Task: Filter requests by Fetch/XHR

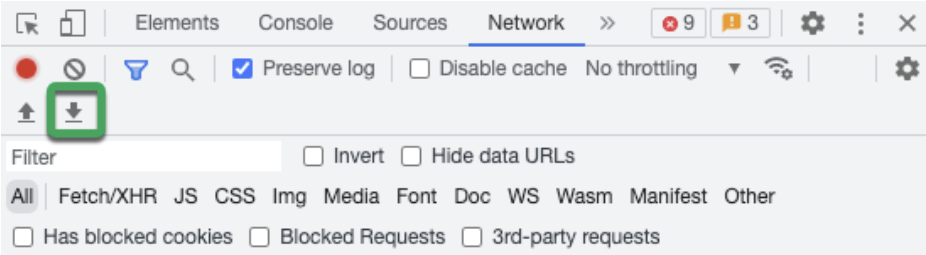Action: [x=107, y=197]
